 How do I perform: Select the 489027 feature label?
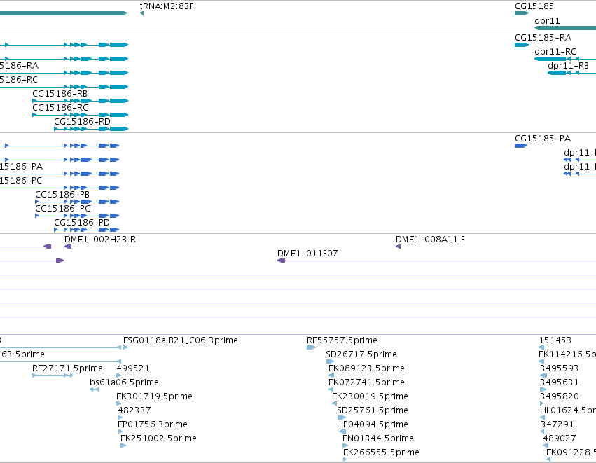(560, 438)
